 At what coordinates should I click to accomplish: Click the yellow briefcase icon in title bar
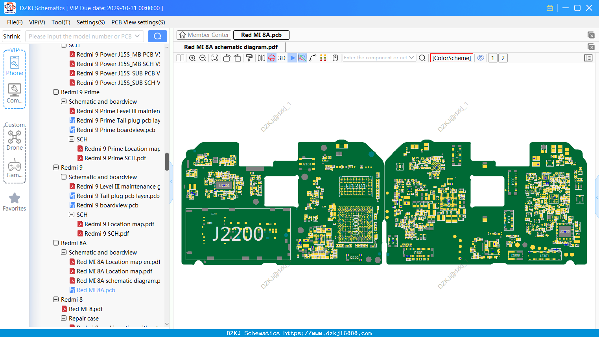point(550,8)
